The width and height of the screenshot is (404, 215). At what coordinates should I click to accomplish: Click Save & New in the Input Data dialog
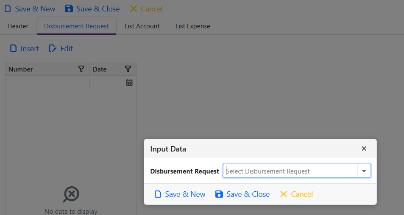(180, 194)
